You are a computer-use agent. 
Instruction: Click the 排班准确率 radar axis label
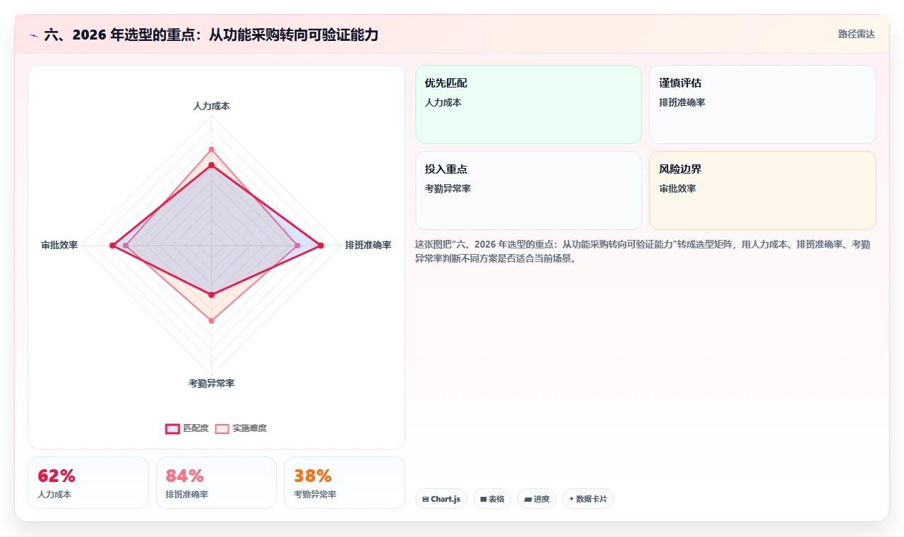[x=368, y=246]
